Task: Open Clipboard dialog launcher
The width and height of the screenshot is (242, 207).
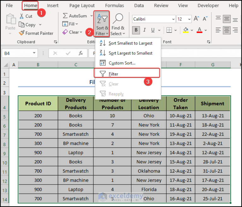Action: point(56,42)
